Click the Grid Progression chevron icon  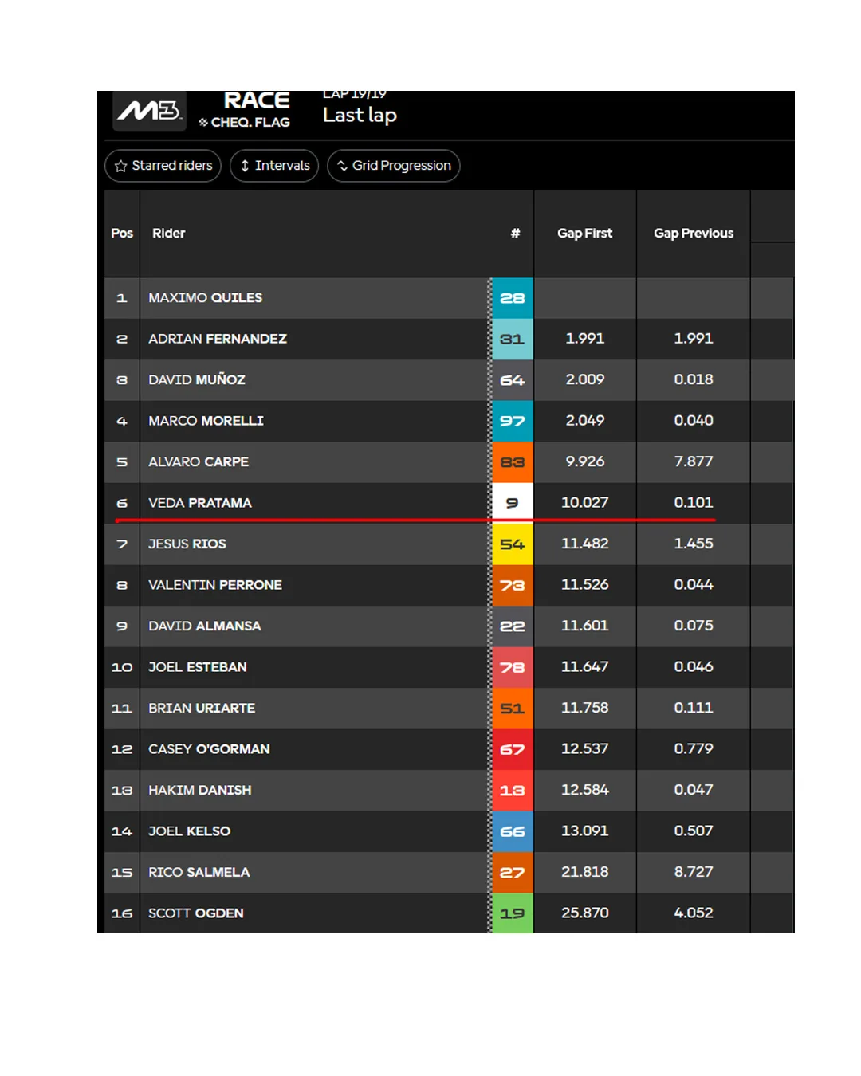(x=342, y=166)
